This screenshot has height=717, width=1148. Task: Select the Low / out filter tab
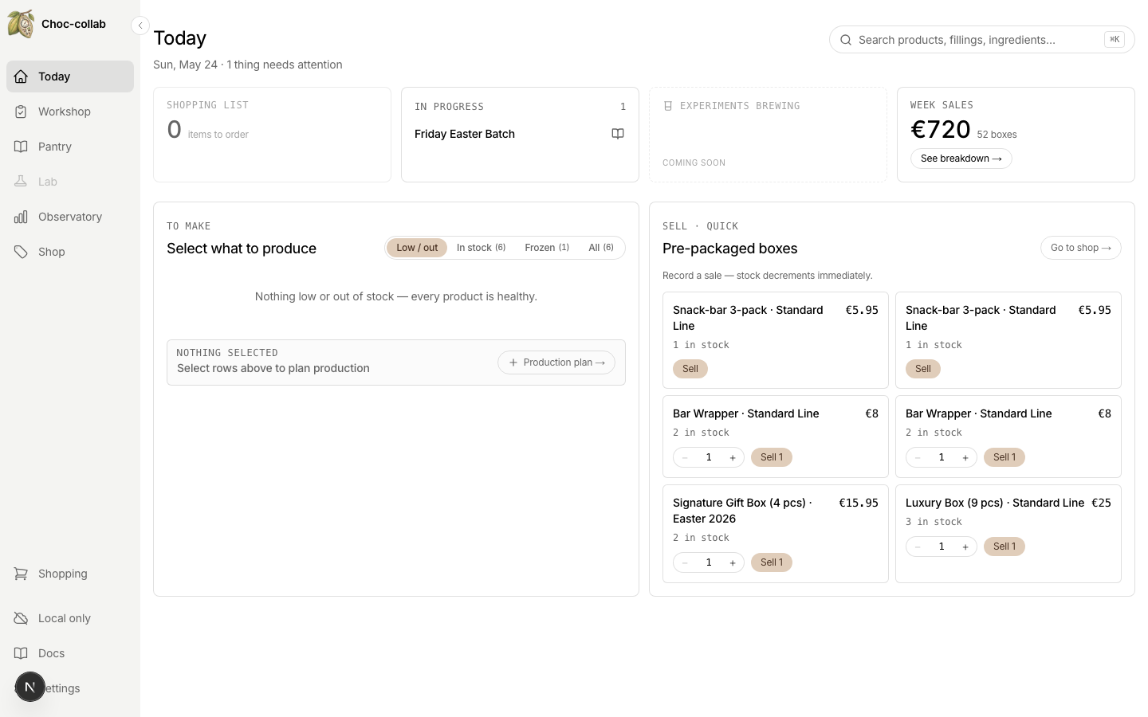coord(417,248)
